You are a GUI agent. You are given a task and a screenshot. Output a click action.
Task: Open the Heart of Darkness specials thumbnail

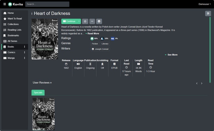point(43,114)
